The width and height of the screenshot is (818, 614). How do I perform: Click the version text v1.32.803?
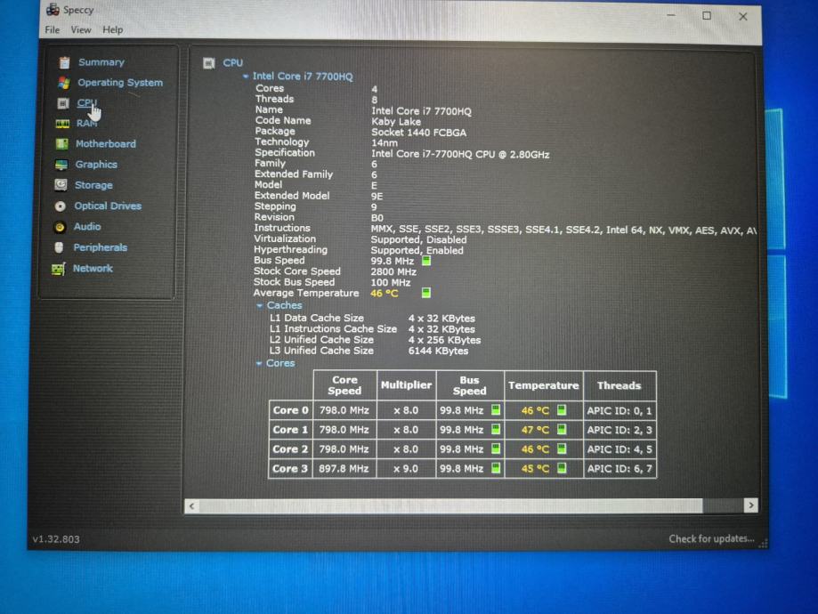tap(56, 539)
